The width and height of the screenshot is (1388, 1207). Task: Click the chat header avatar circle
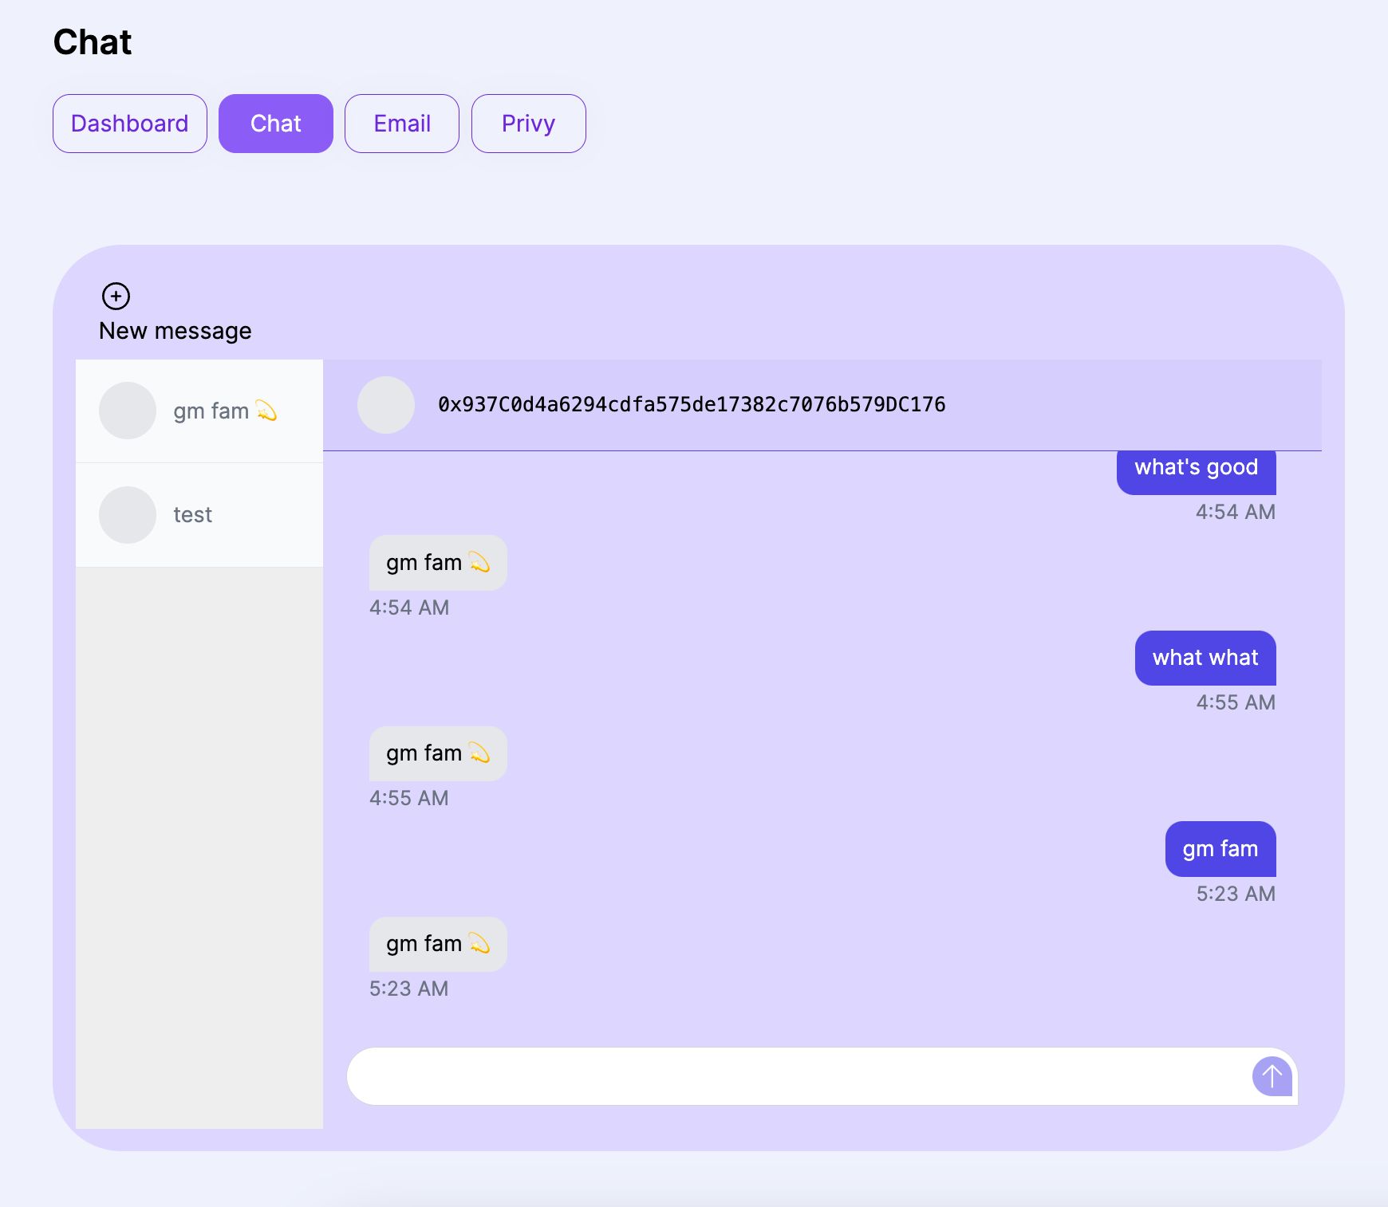point(386,405)
